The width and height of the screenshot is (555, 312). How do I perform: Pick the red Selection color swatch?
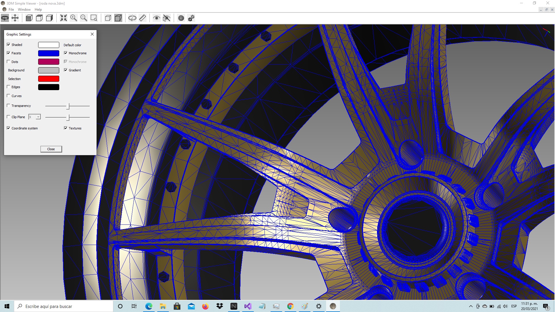pos(49,79)
